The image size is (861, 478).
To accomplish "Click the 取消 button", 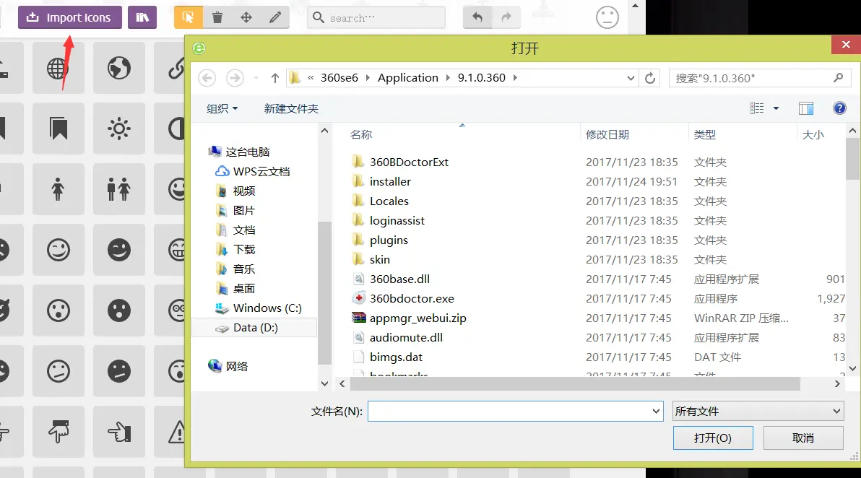I will (803, 438).
